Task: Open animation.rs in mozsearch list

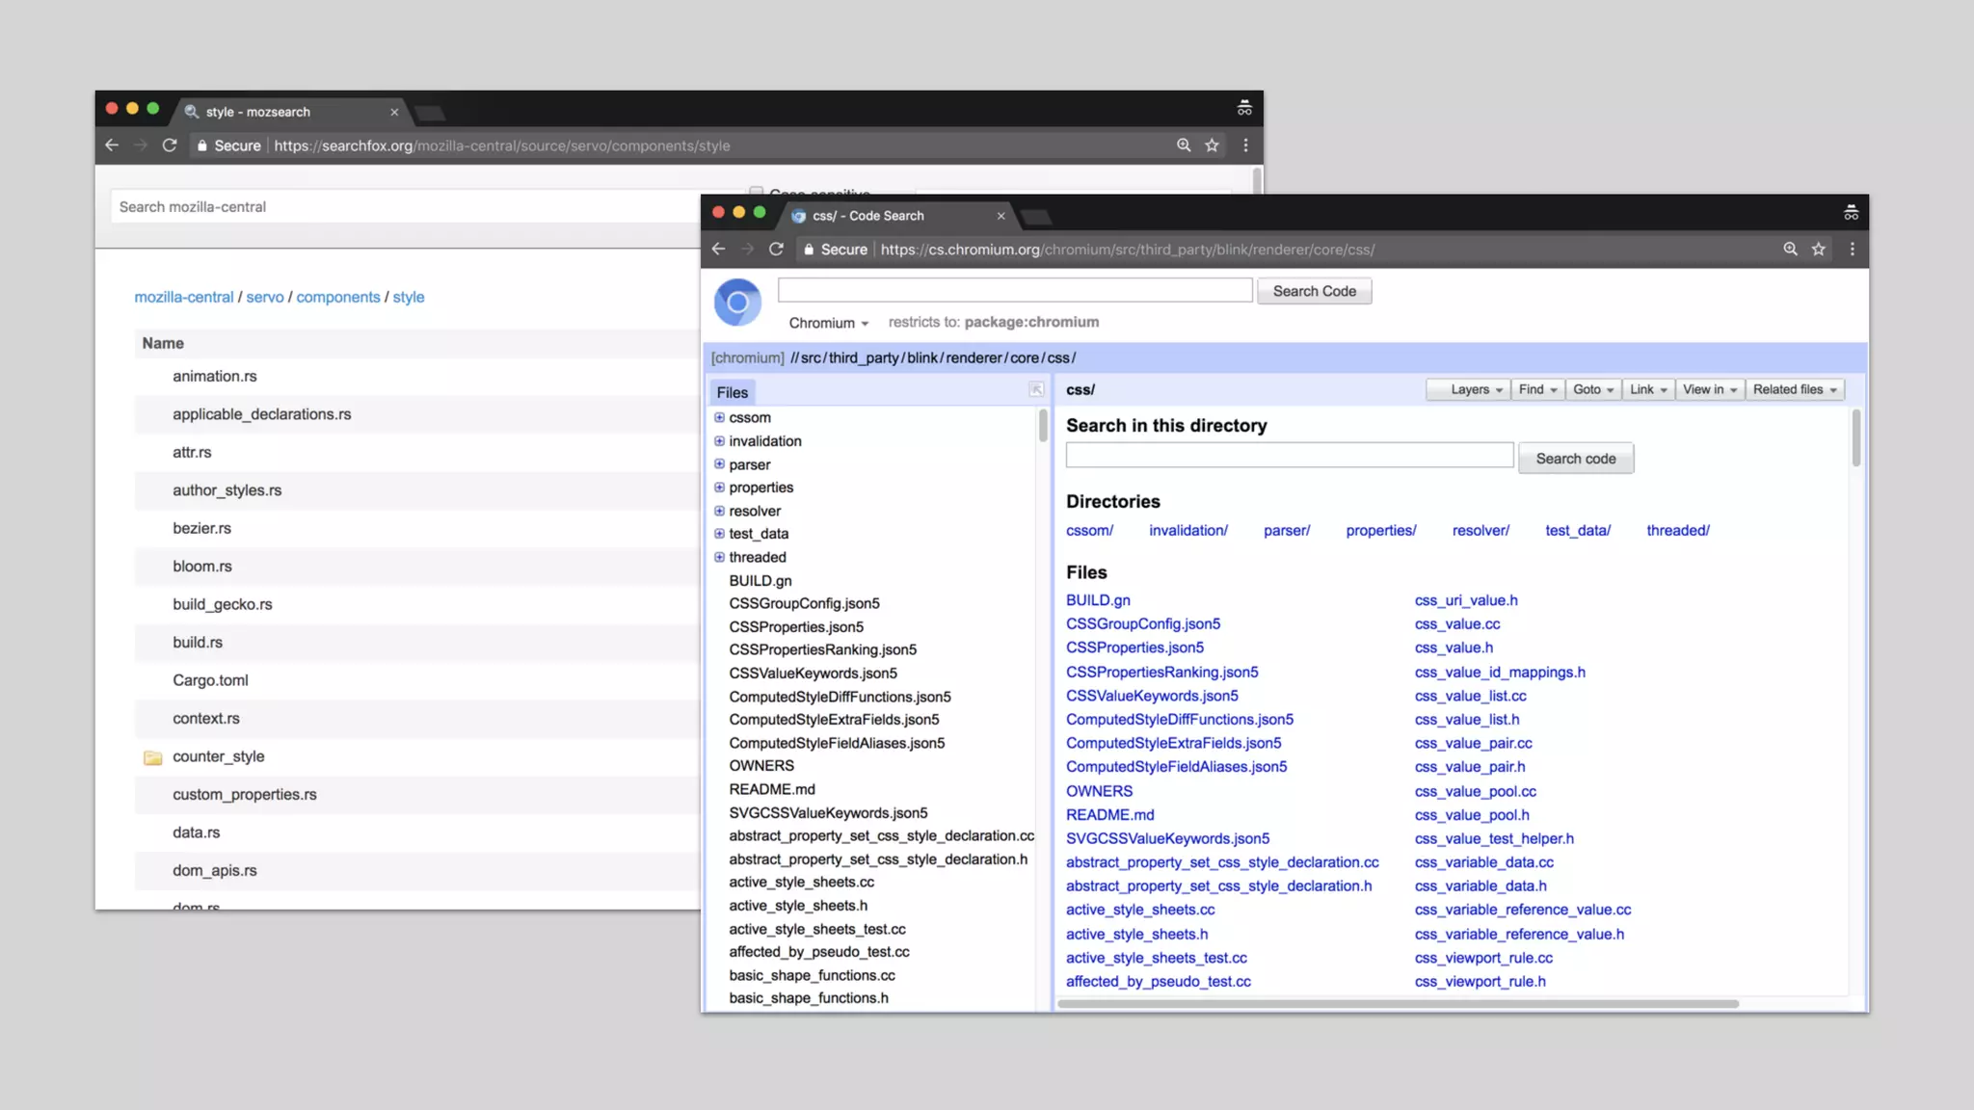Action: point(215,377)
